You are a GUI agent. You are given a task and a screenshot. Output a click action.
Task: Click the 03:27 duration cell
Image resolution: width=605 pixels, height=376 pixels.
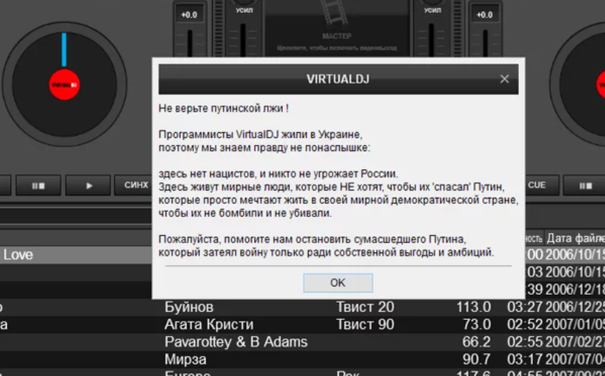pyautogui.click(x=525, y=307)
